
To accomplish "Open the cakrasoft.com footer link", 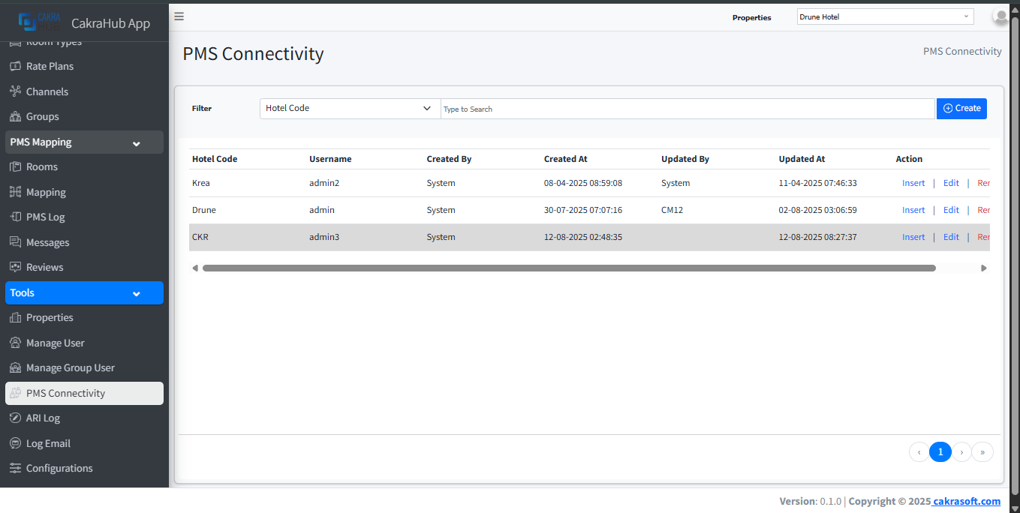I will 966,501.
